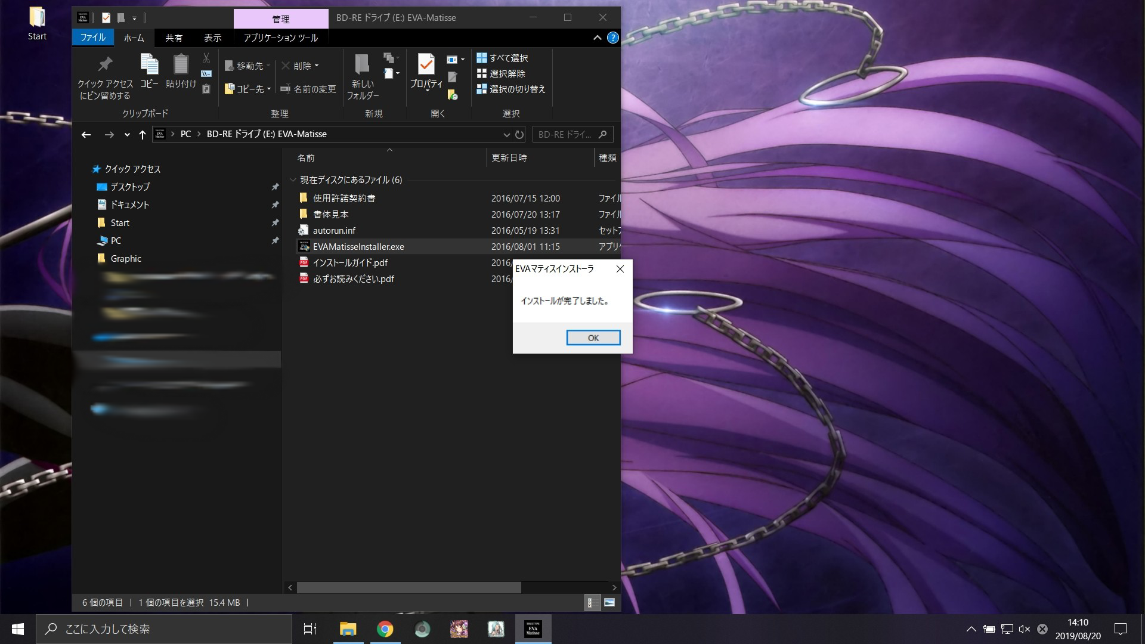Click the Paste shortcut icon in ribbon

[x=206, y=89]
